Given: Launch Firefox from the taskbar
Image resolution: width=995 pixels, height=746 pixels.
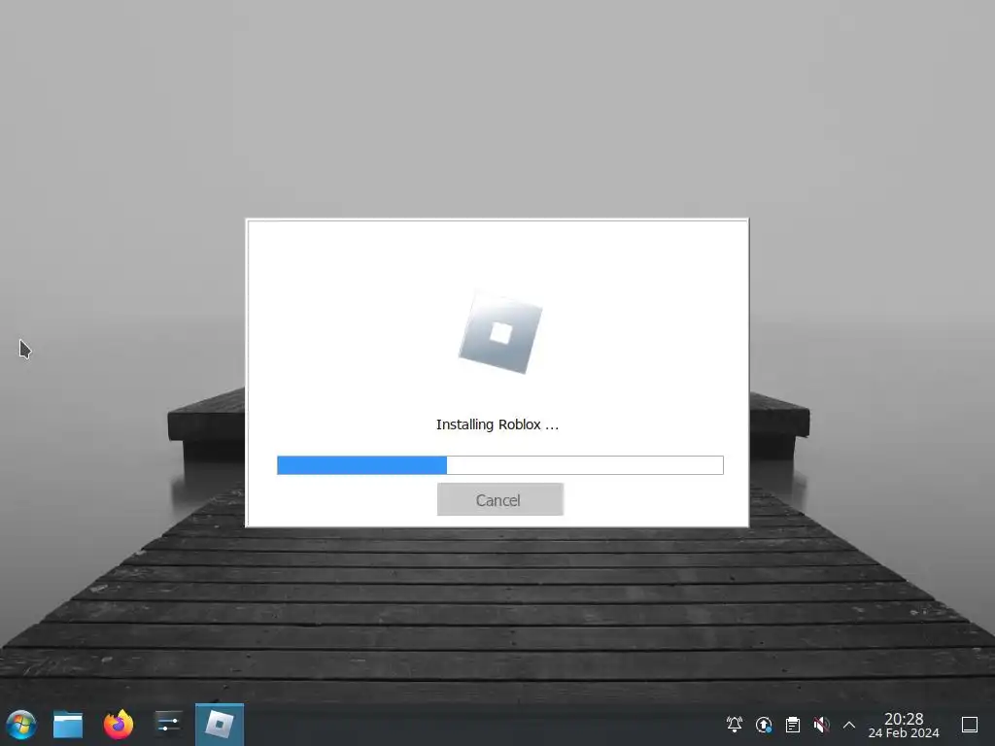Looking at the screenshot, I should click(119, 725).
